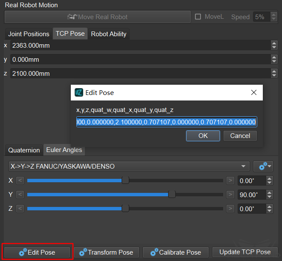Confirm the Edit Pose dialog with OK
This screenshot has width=282, height=261.
[203, 136]
